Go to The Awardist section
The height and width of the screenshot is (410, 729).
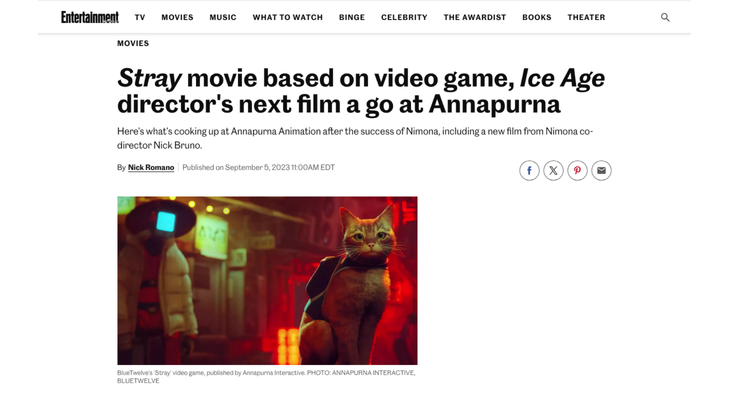[x=475, y=17]
